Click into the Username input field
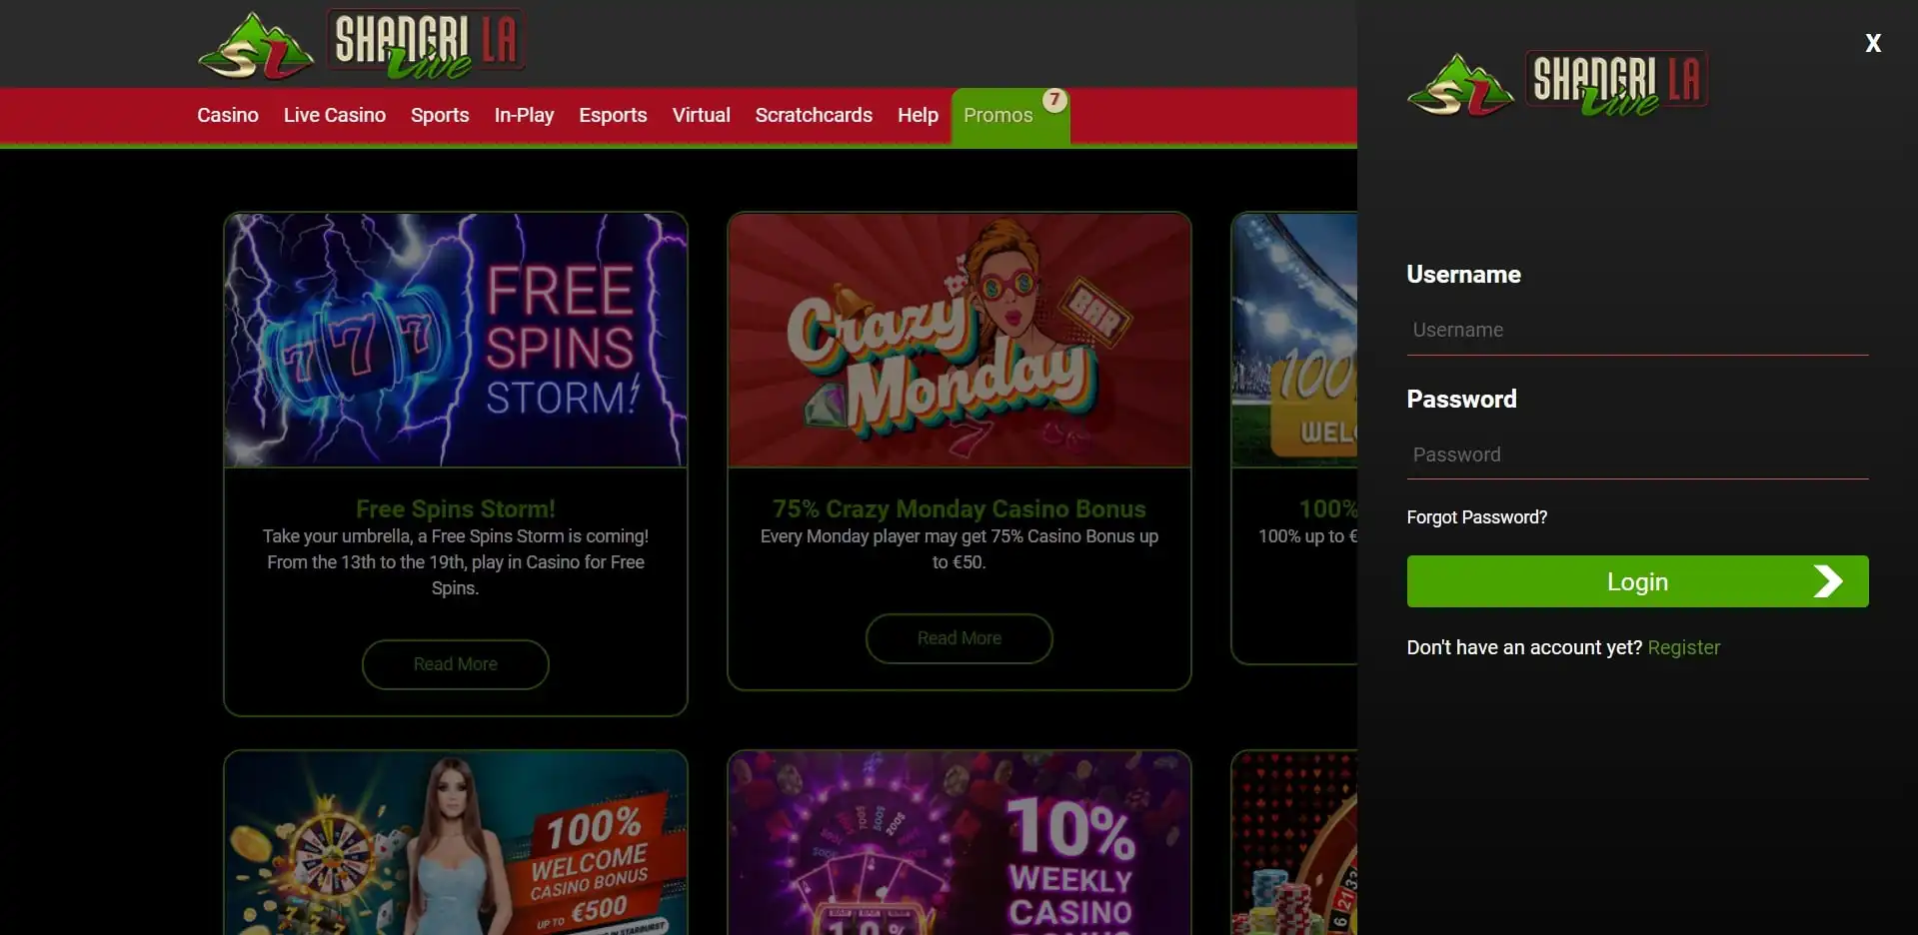 (1637, 330)
